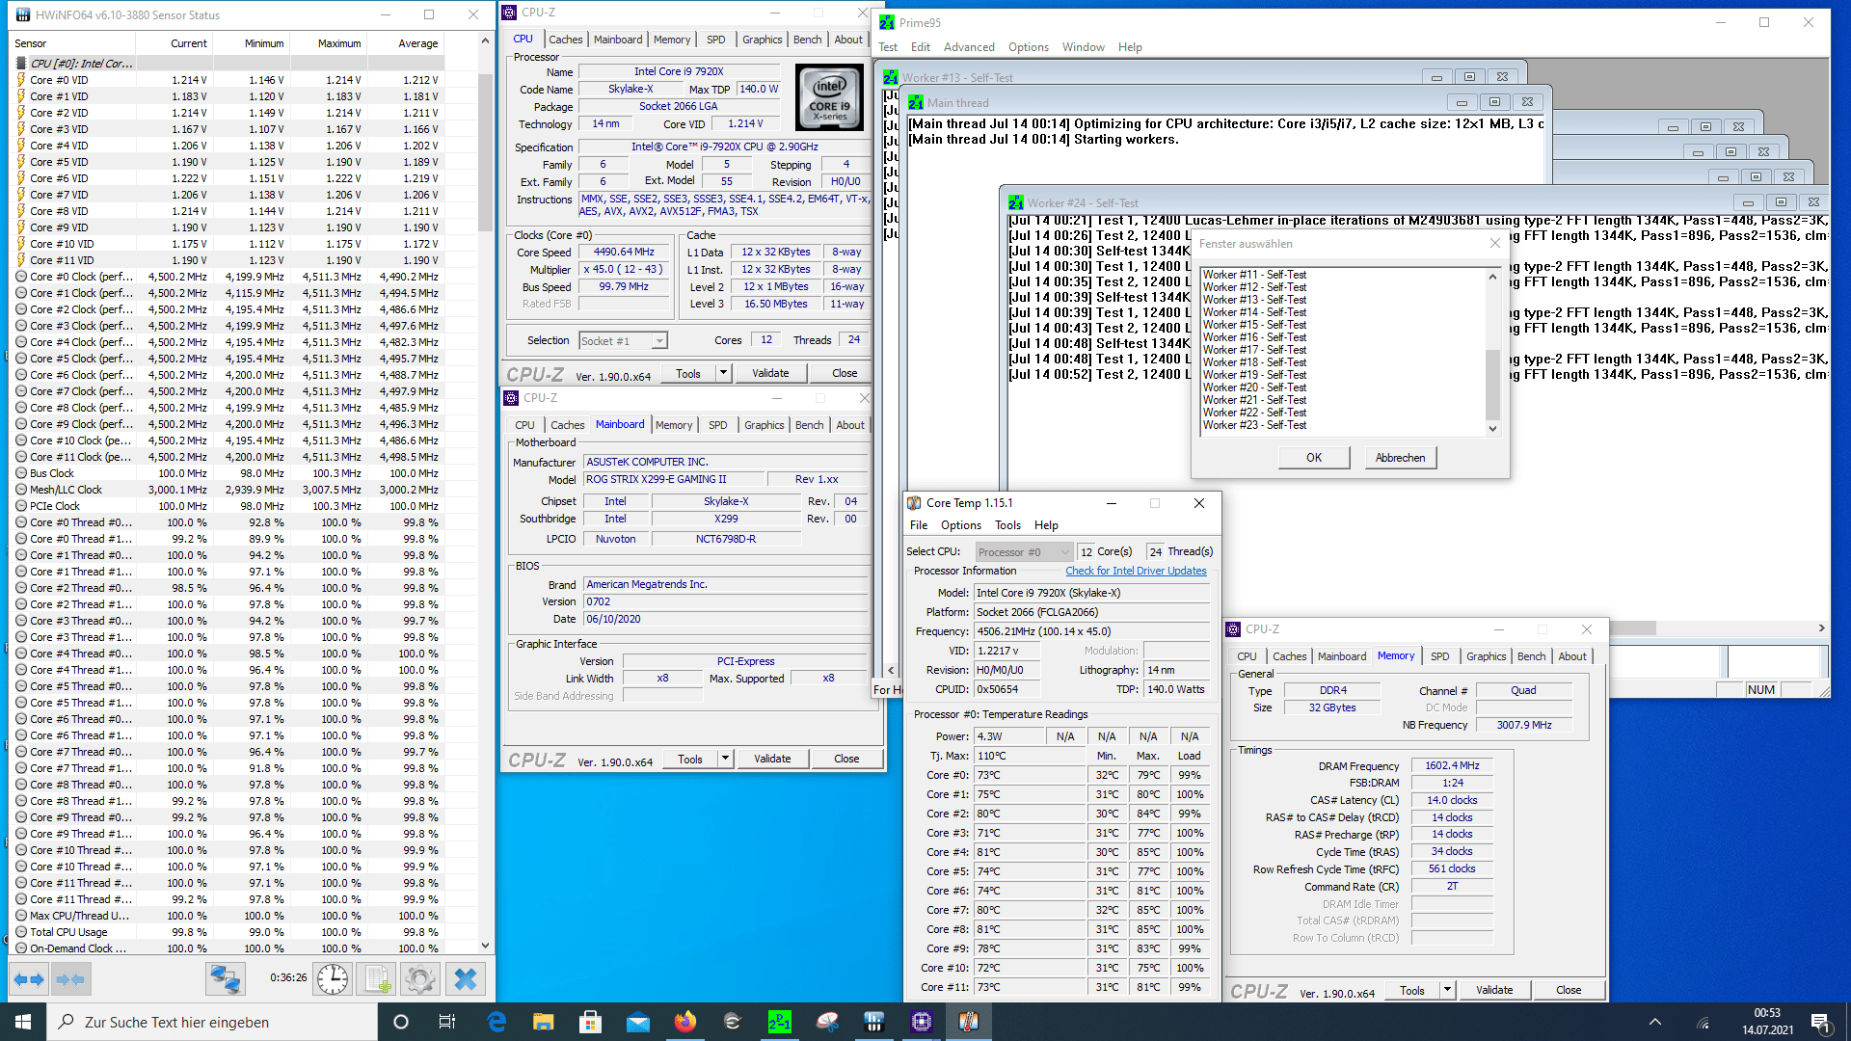Click the Windows search text box
This screenshot has height=1041, width=1851.
(x=212, y=1022)
